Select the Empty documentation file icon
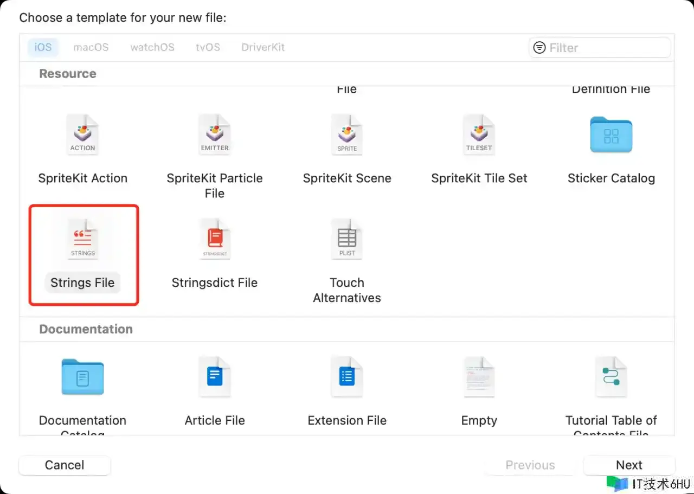Image resolution: width=694 pixels, height=494 pixels. click(x=479, y=377)
